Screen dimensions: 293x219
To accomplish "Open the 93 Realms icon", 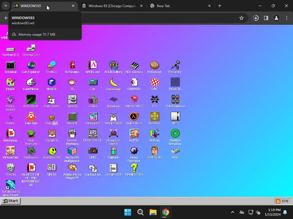I will point(72,67).
